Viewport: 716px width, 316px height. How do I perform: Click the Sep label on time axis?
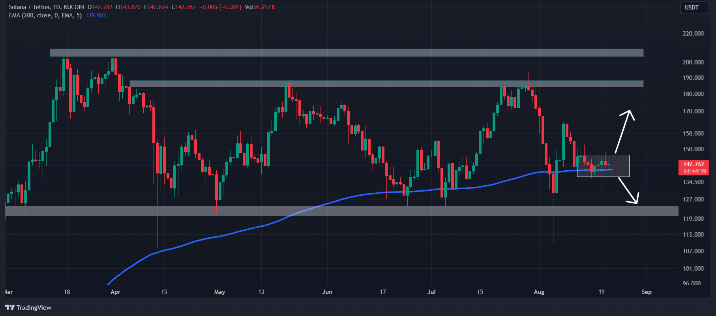coord(647,292)
